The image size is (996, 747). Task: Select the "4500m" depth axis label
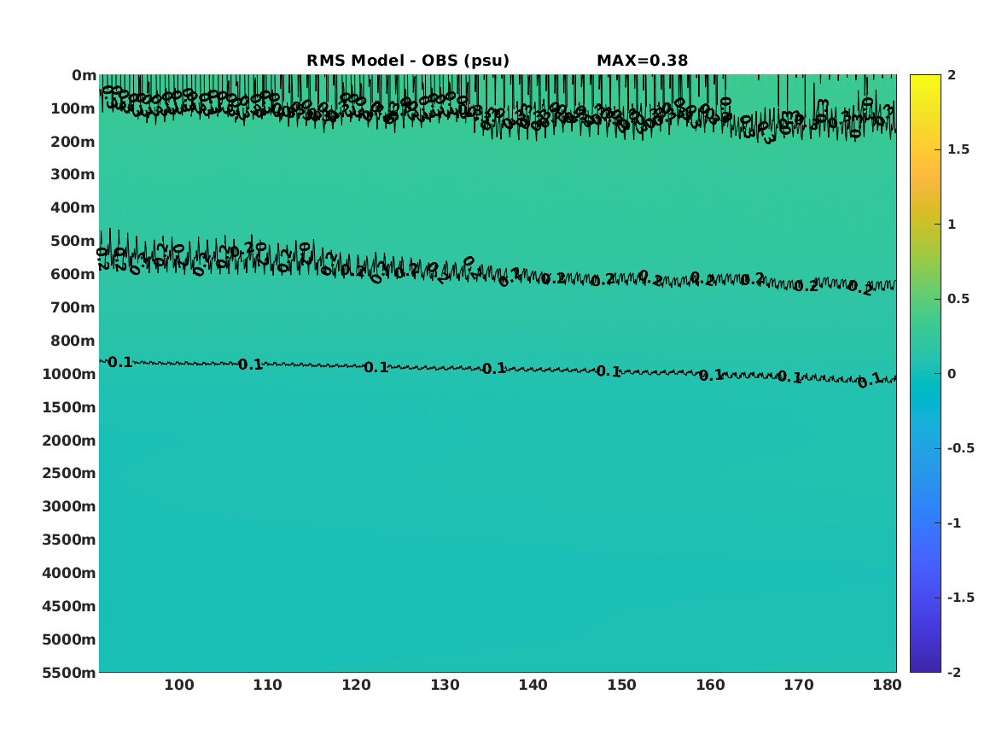click(x=69, y=606)
